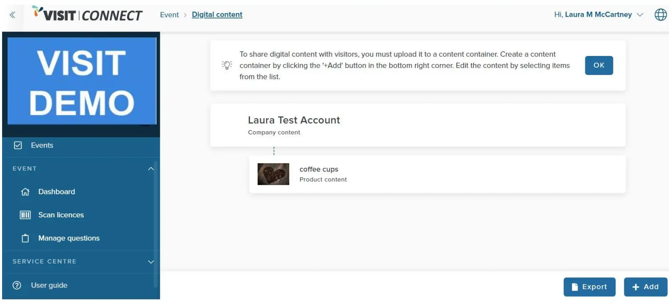Click the Events checkbox icon
The image size is (669, 301).
[x=18, y=145]
